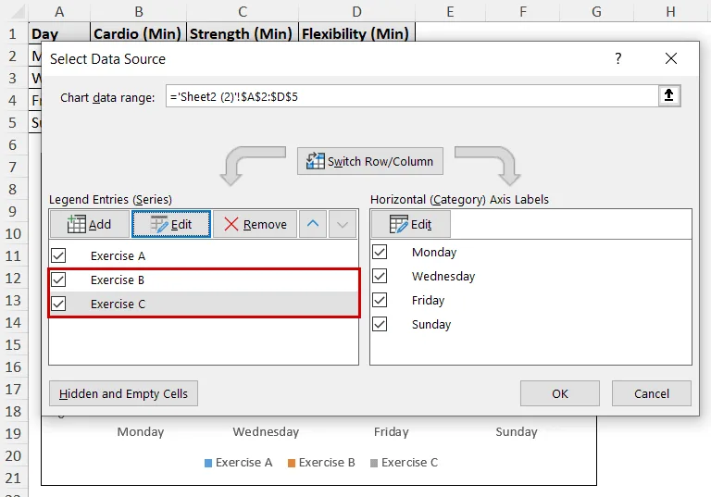
Task: Select the Exercise C series row
Action: pyautogui.click(x=204, y=304)
